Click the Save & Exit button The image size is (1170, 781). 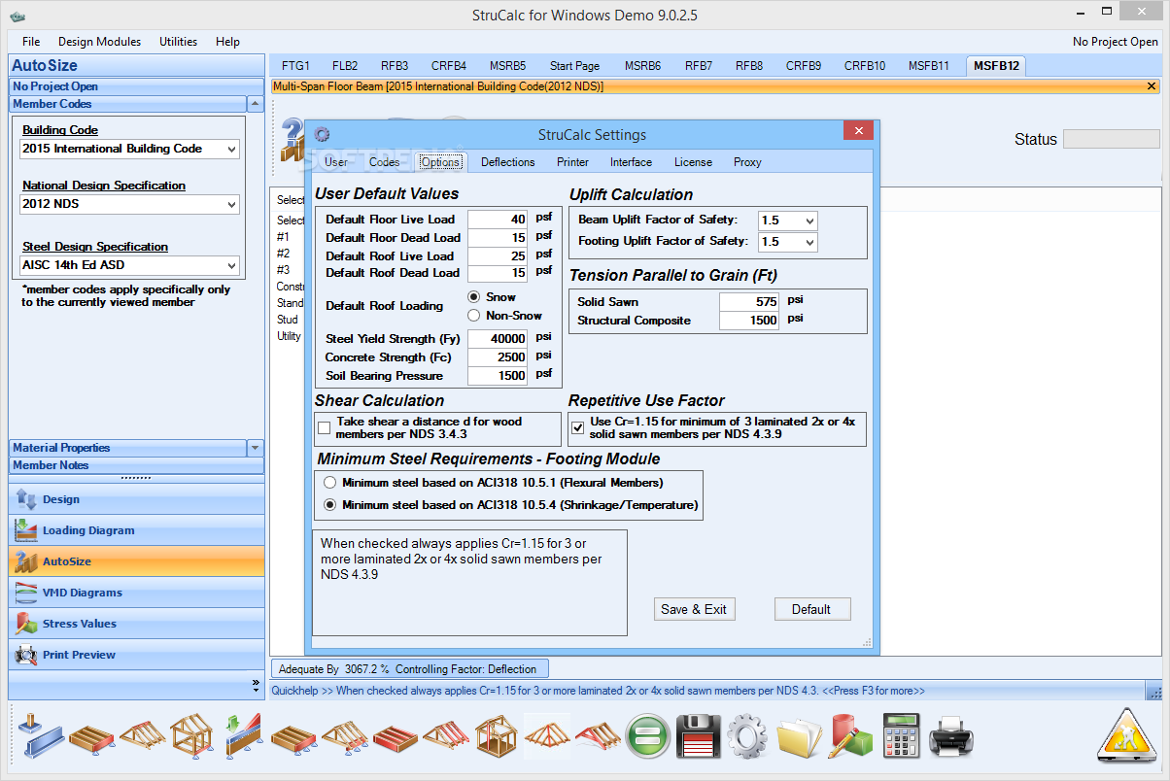(x=694, y=609)
